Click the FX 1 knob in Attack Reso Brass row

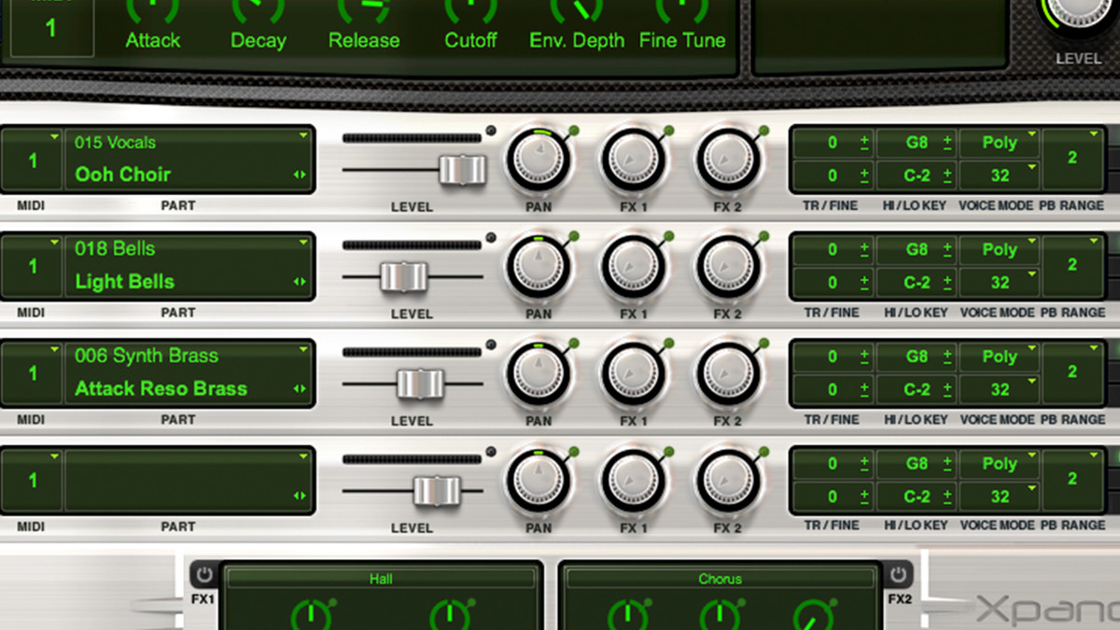[x=633, y=374]
